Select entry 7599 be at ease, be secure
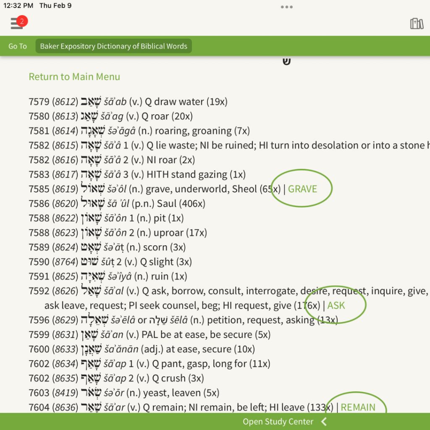 [150, 335]
